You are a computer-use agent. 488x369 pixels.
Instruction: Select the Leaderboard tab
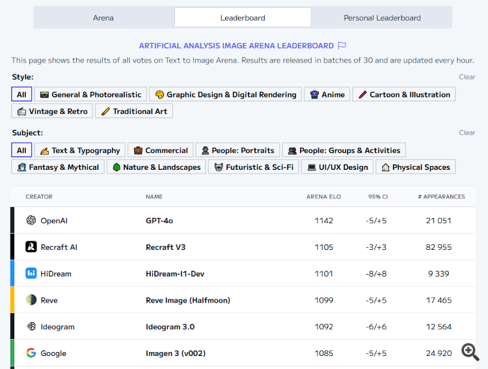[243, 18]
